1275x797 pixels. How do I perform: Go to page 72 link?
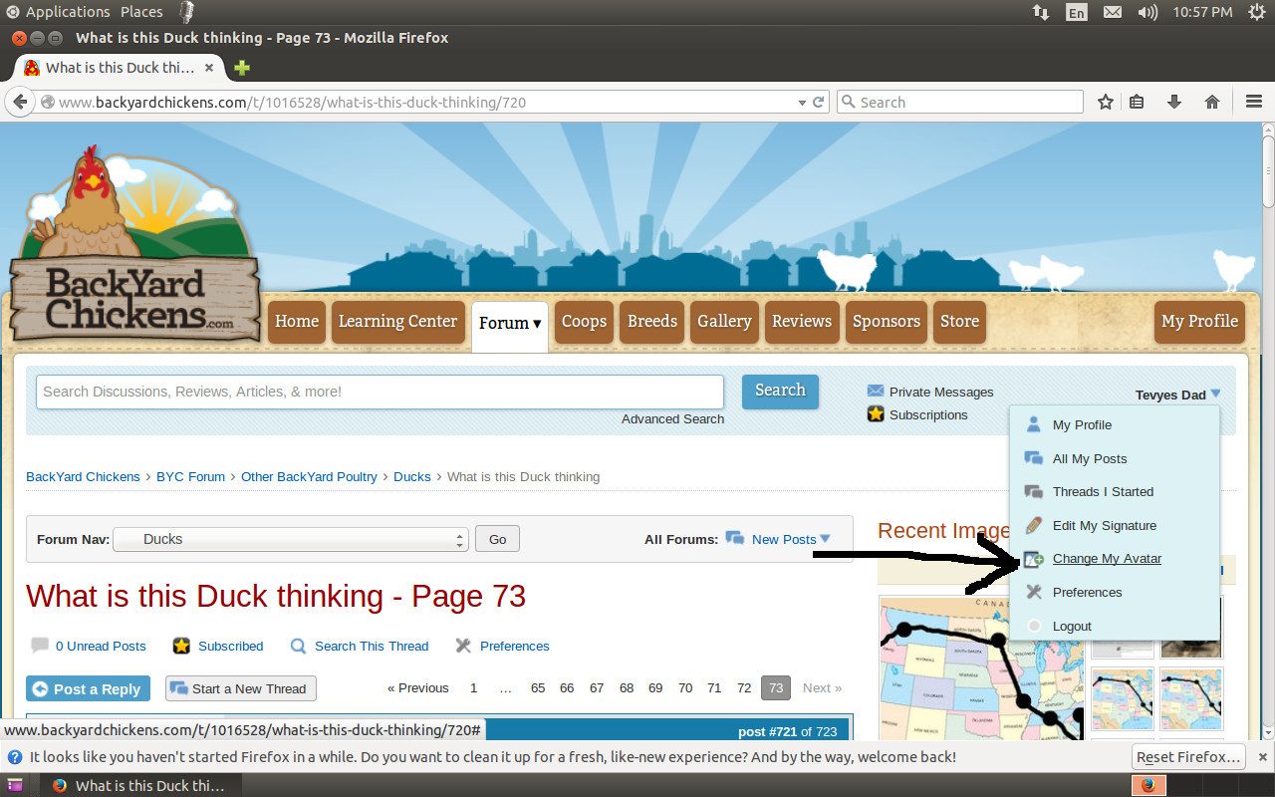[x=744, y=687]
